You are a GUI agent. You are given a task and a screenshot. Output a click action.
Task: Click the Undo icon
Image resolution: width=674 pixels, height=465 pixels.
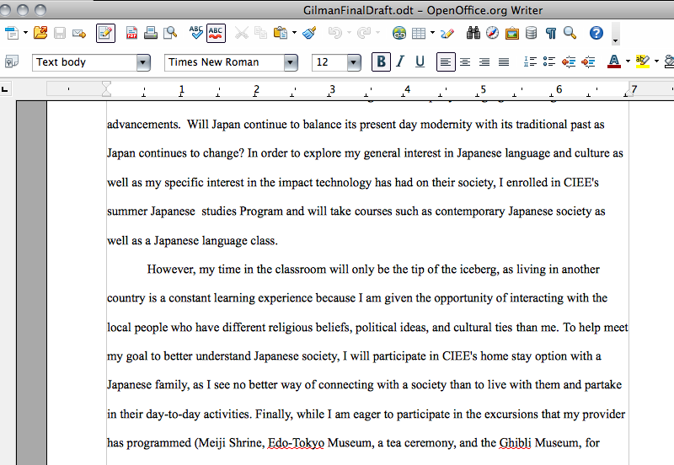pyautogui.click(x=334, y=33)
